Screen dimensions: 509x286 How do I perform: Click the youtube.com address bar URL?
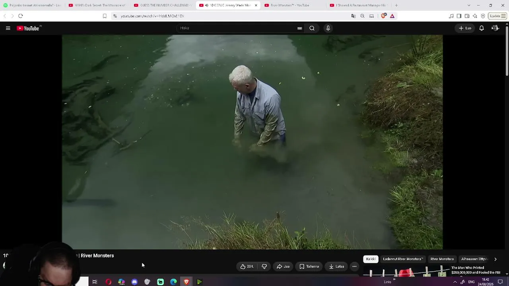(152, 16)
